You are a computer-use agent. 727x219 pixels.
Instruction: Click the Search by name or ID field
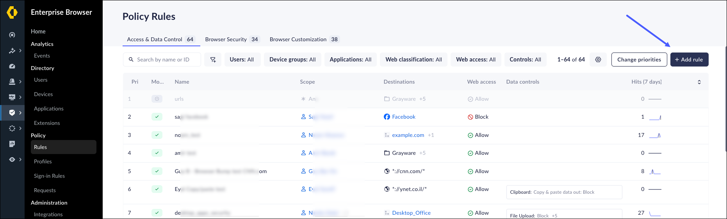tap(166, 60)
